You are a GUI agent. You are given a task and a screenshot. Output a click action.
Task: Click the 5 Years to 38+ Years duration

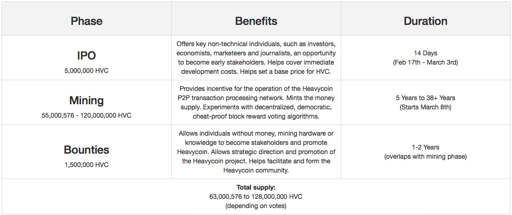425,98
